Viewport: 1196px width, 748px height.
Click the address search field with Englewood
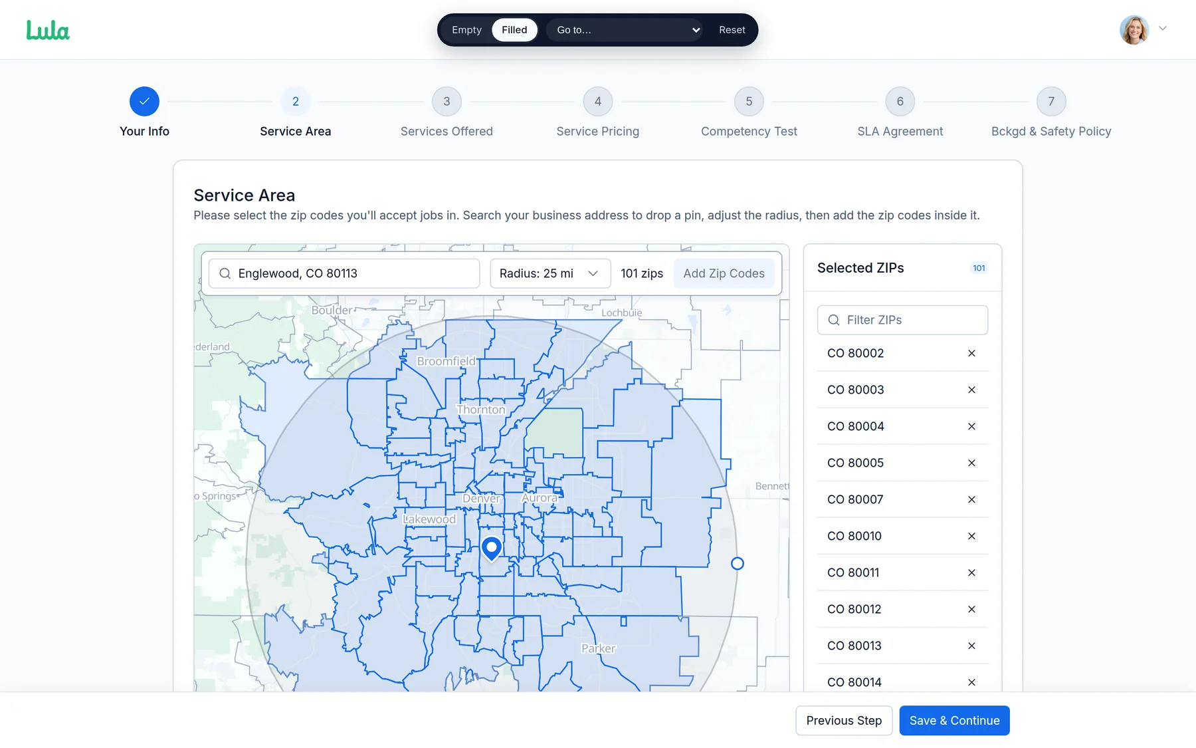344,273
